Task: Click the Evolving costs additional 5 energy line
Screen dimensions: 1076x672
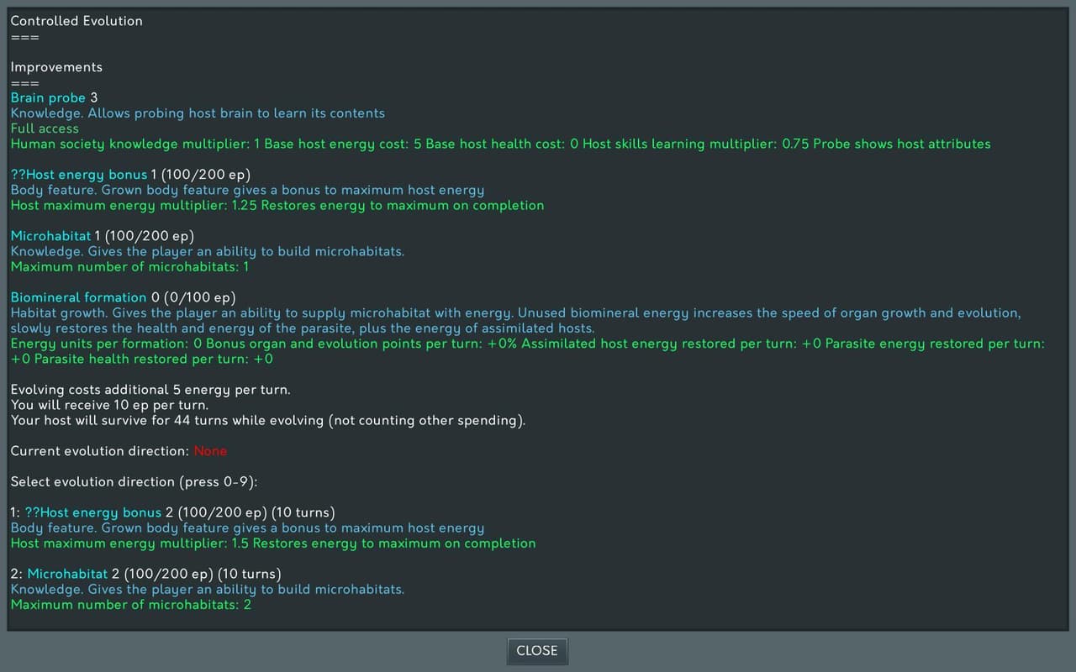Action: point(150,390)
